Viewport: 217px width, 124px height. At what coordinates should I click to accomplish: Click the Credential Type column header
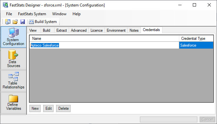(196, 39)
